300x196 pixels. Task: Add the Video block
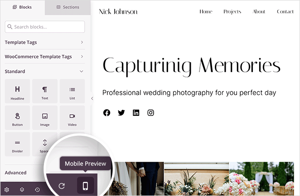coord(72,118)
